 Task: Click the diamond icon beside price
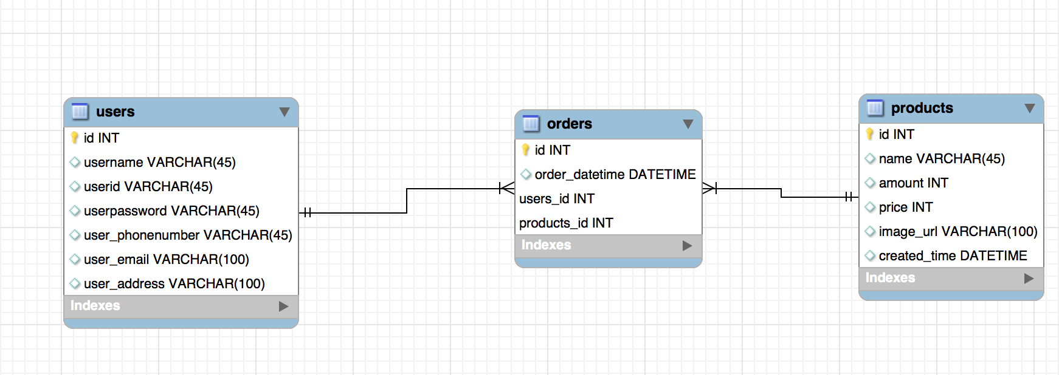870,207
